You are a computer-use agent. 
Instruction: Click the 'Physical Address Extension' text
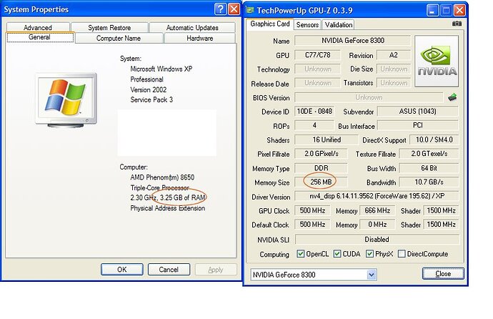point(168,208)
